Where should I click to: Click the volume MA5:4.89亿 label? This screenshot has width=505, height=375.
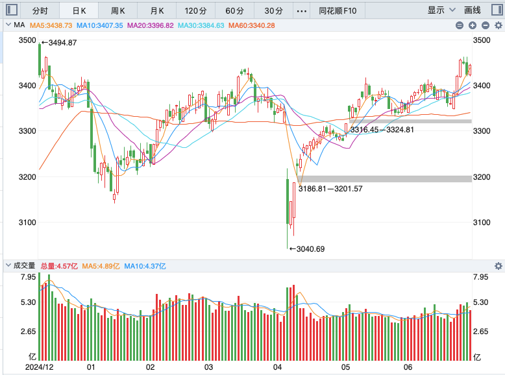pyautogui.click(x=101, y=266)
